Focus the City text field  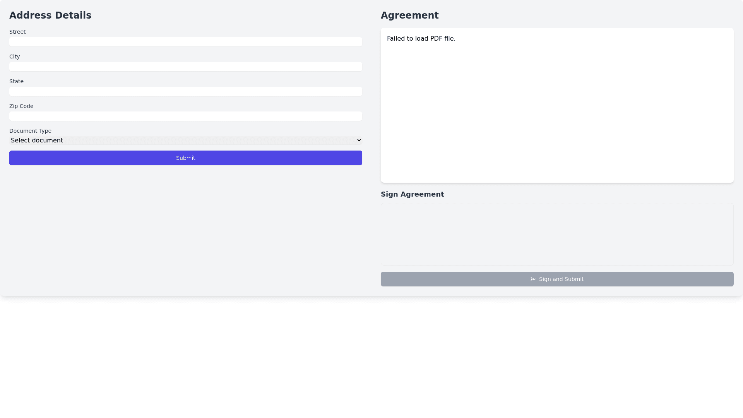click(x=186, y=67)
